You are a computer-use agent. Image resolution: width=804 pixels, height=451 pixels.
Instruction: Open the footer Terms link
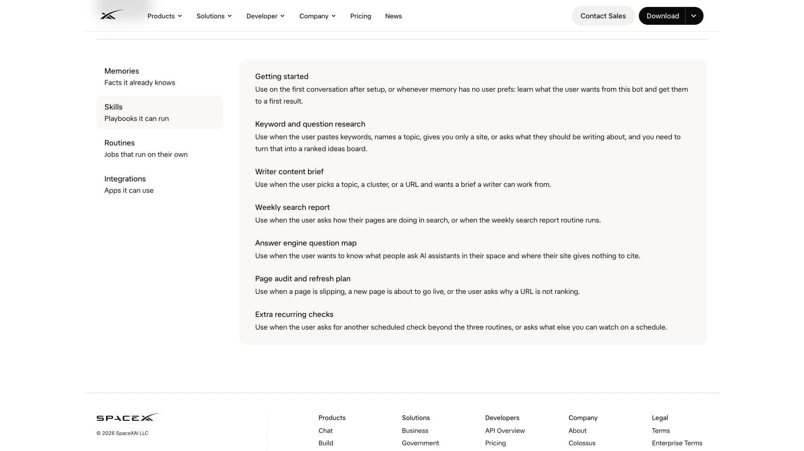[661, 431]
